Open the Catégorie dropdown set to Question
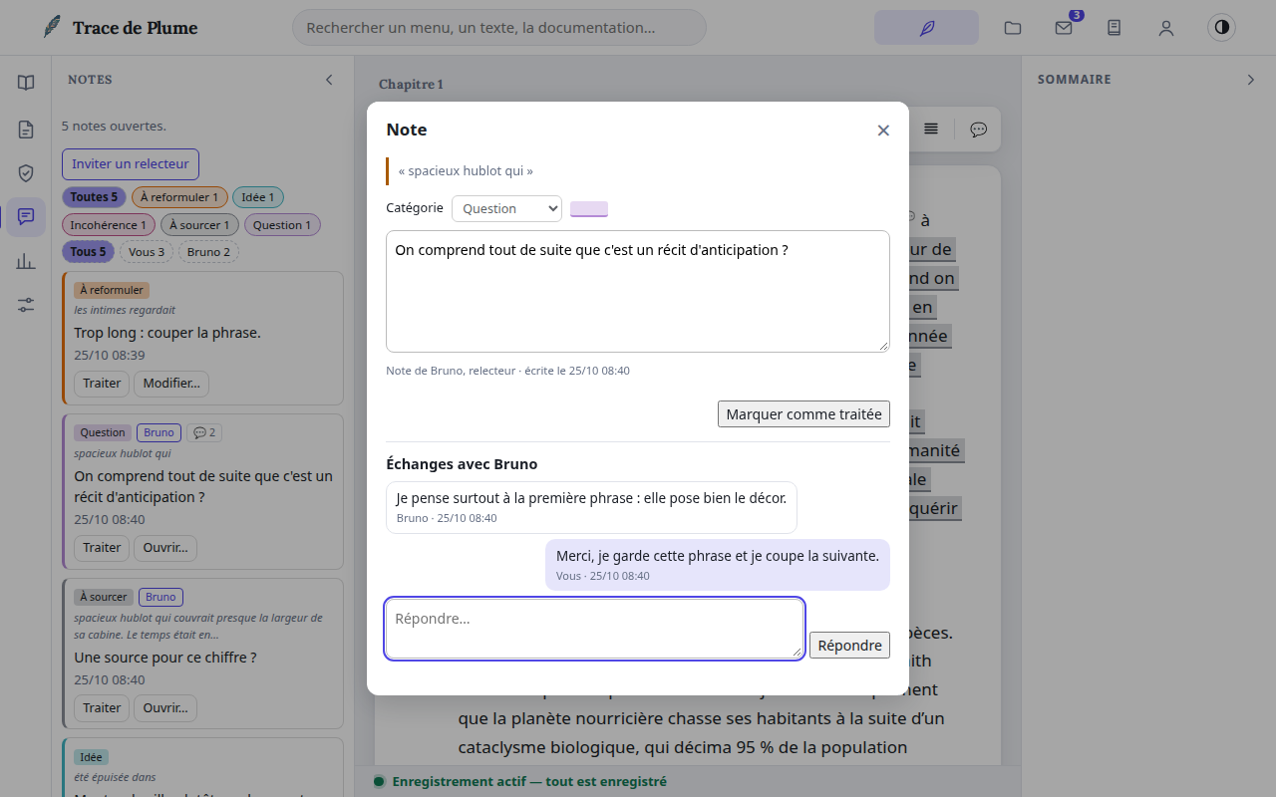 point(506,208)
